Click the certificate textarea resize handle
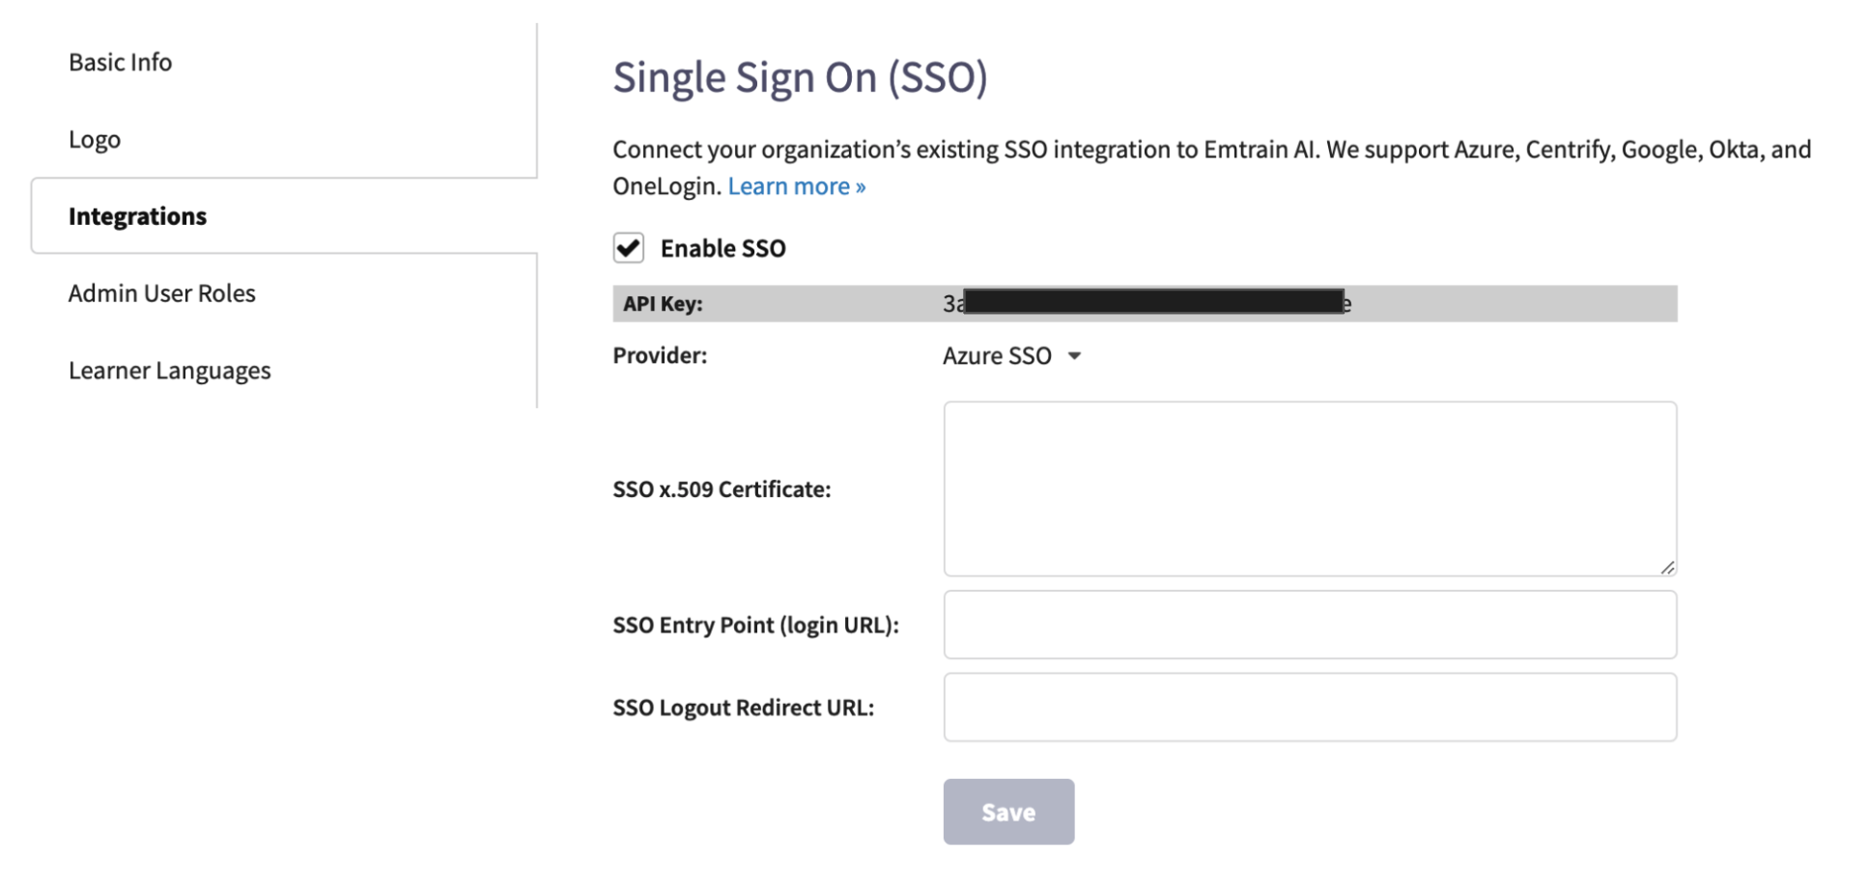1870x890 pixels. click(1667, 567)
